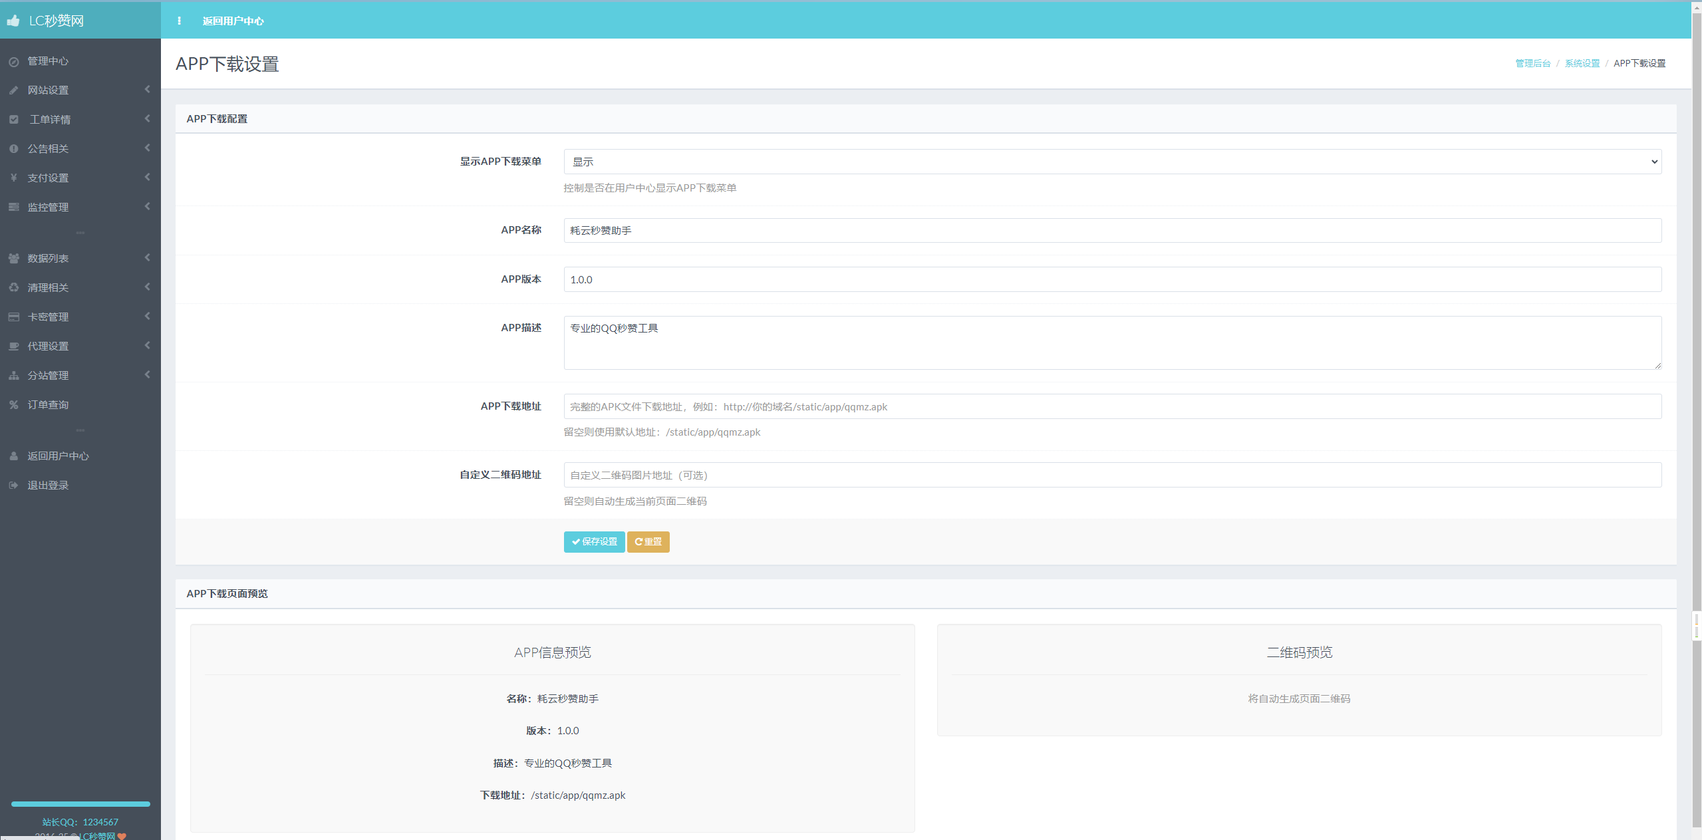Click the vertical dots toggle in top bar
This screenshot has width=1702, height=840.
[x=179, y=21]
